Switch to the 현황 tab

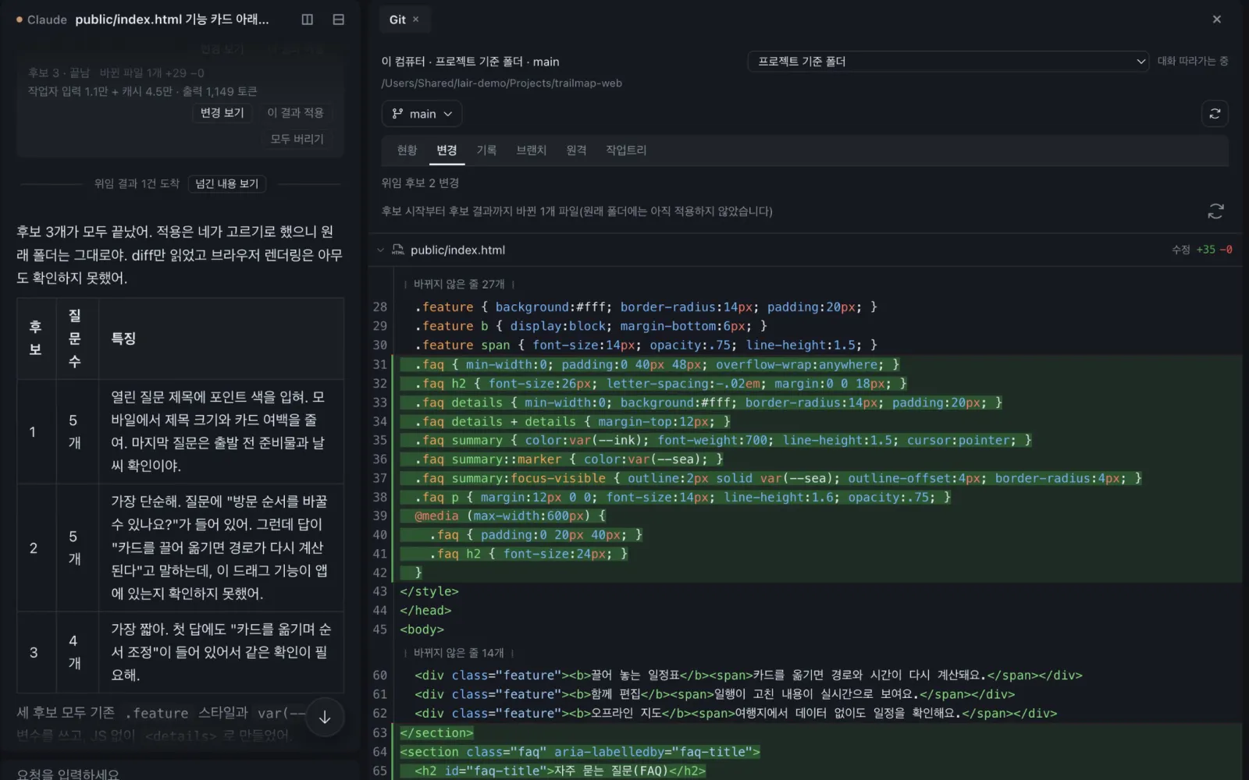(407, 150)
